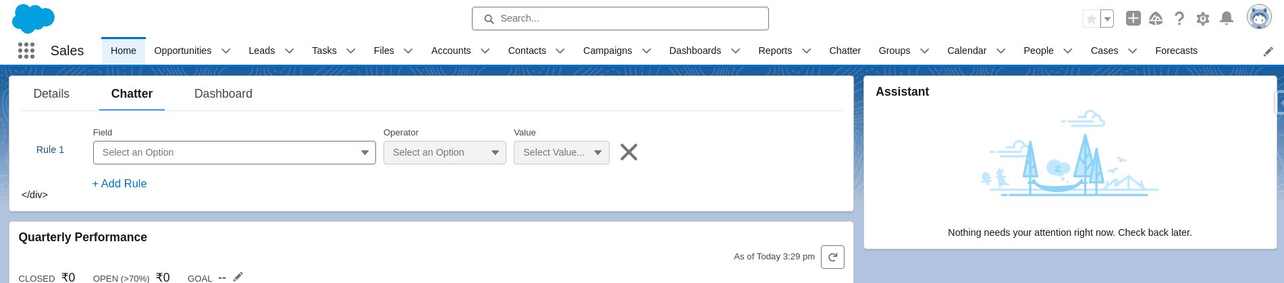Image resolution: width=1284 pixels, height=283 pixels.
Task: Open Global Actions plus icon
Action: pos(1133,18)
